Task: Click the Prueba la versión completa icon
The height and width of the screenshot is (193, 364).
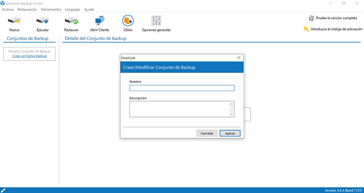Action: click(312, 18)
